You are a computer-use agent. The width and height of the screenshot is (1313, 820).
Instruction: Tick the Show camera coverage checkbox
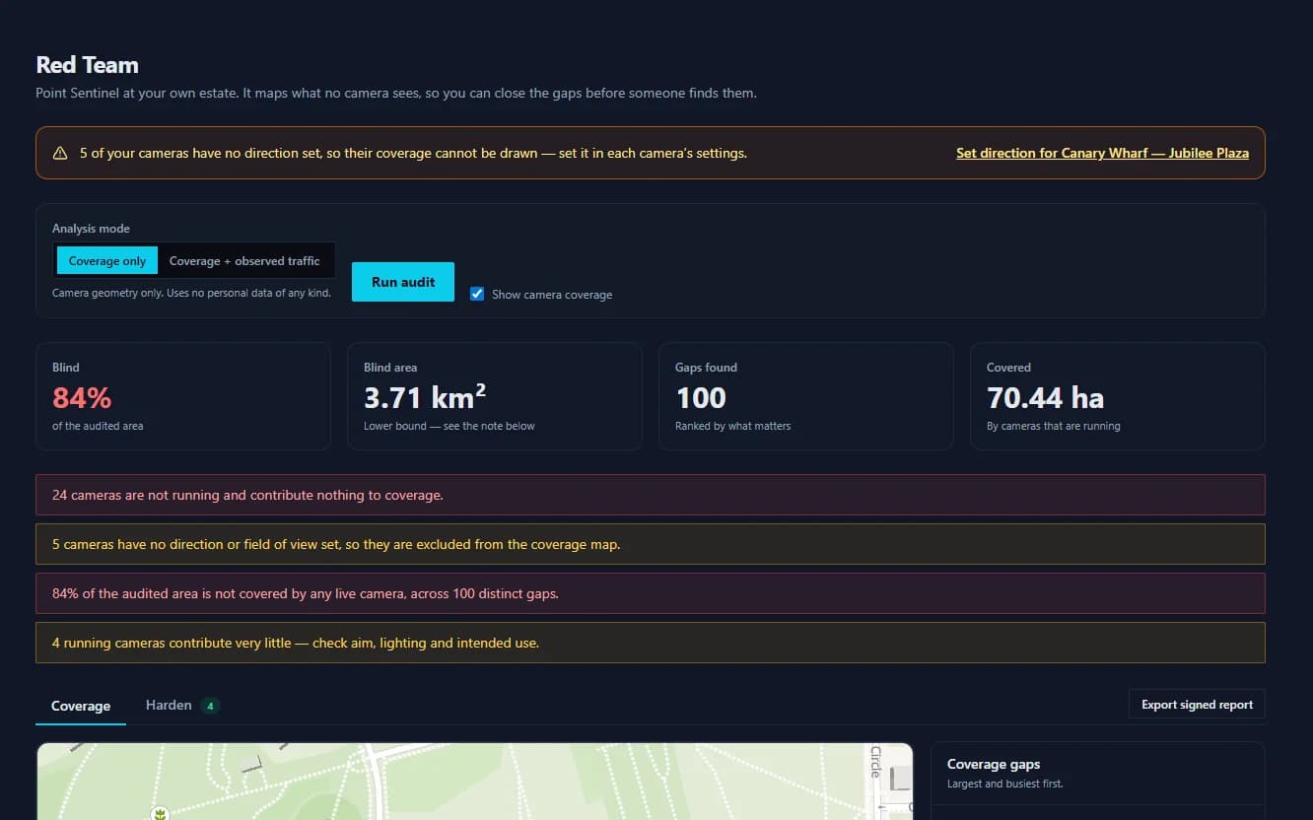point(477,294)
